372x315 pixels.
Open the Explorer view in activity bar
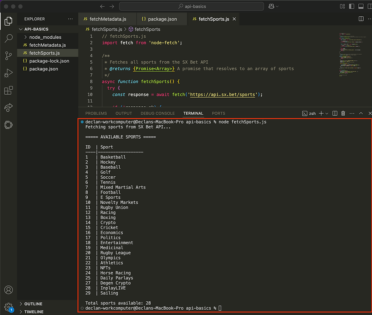click(8, 21)
